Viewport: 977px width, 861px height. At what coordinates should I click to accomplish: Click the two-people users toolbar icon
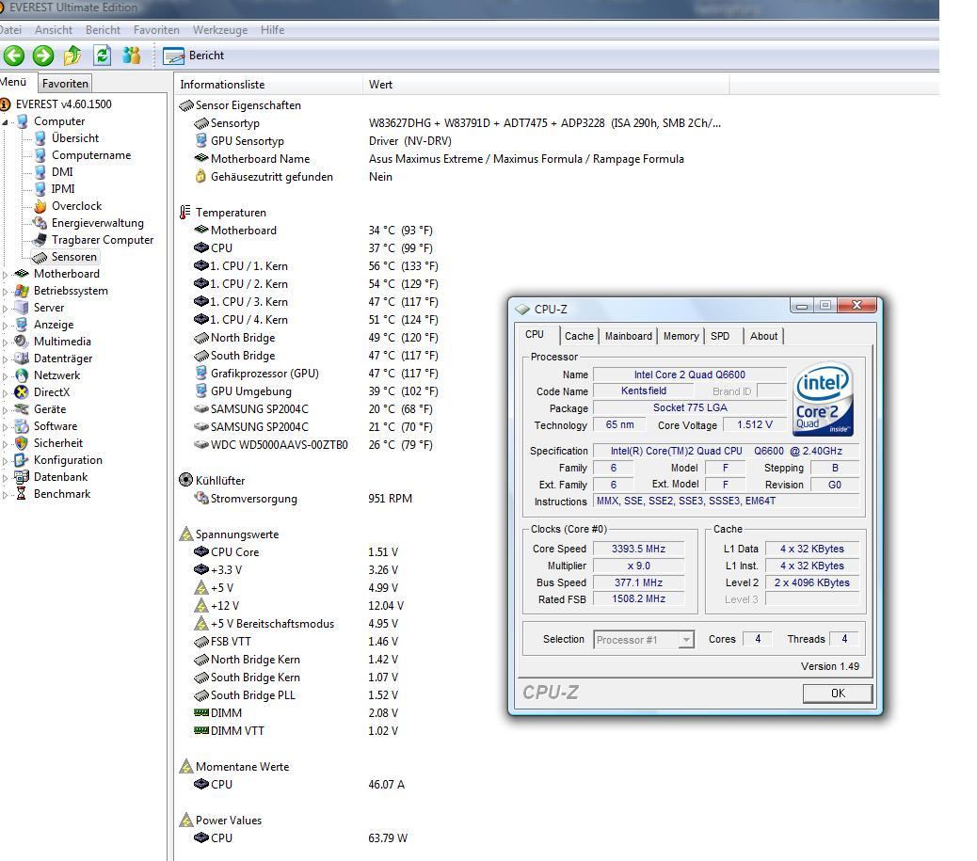(131, 56)
